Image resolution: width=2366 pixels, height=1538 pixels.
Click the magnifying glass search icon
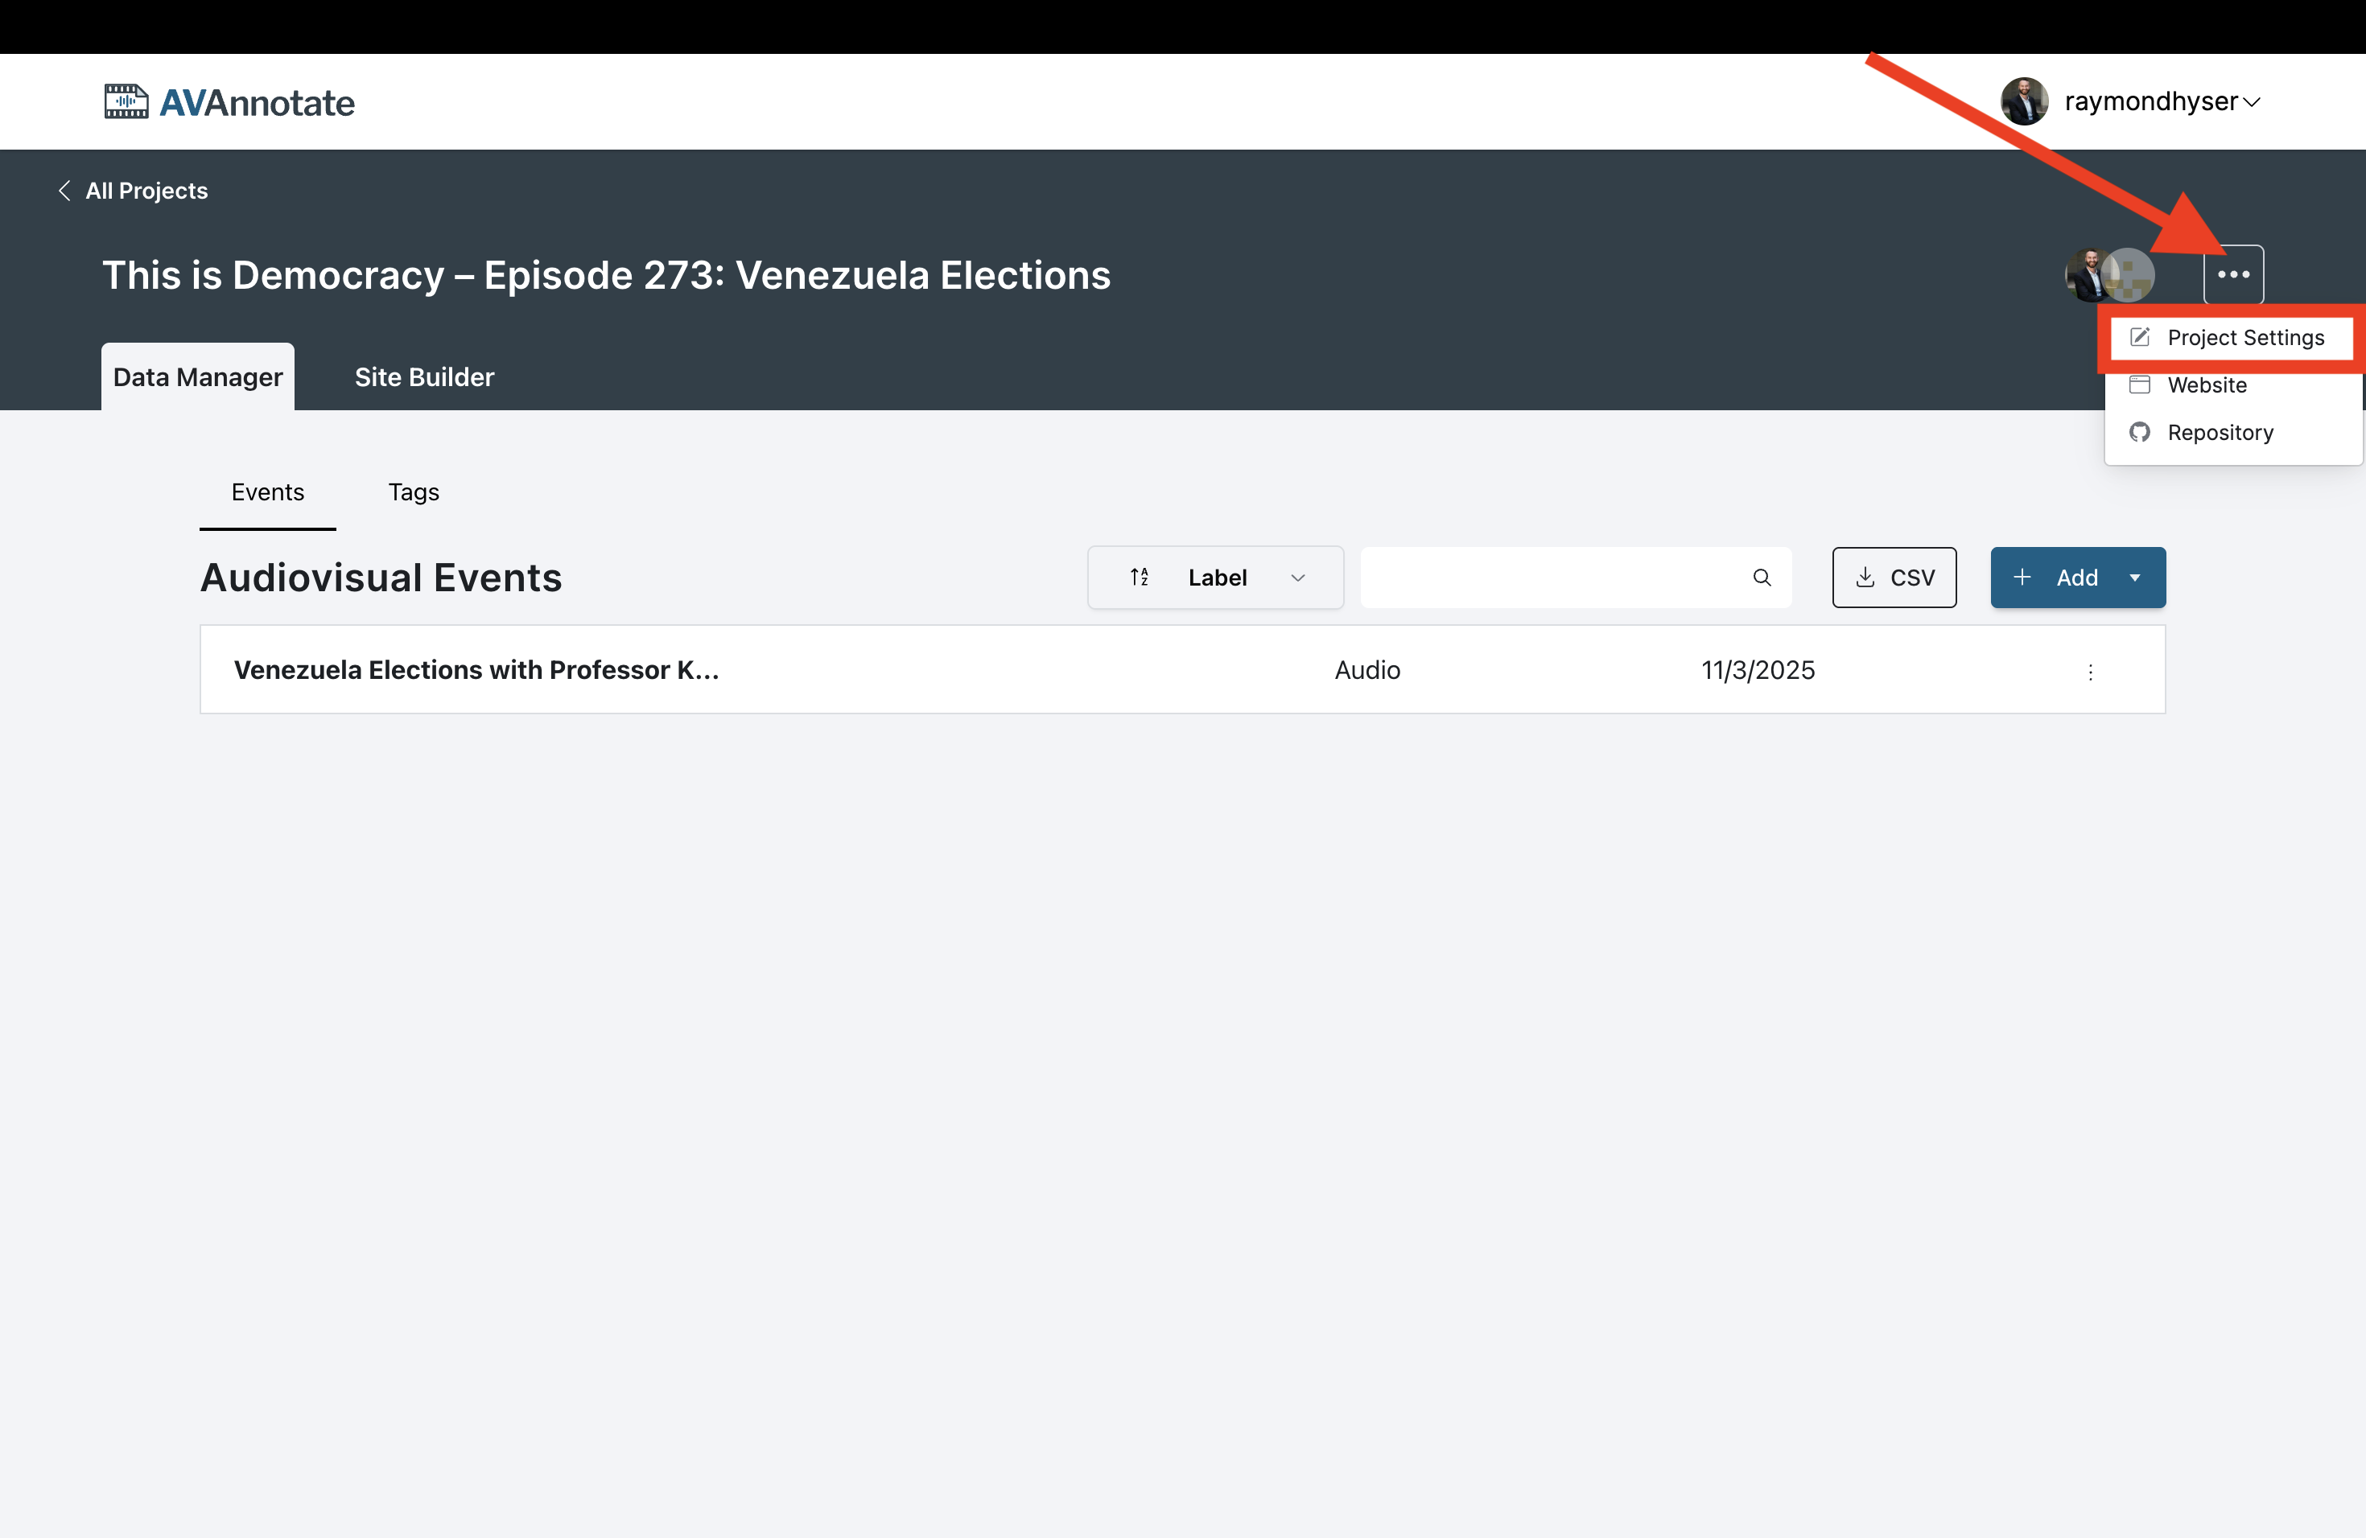tap(1762, 578)
